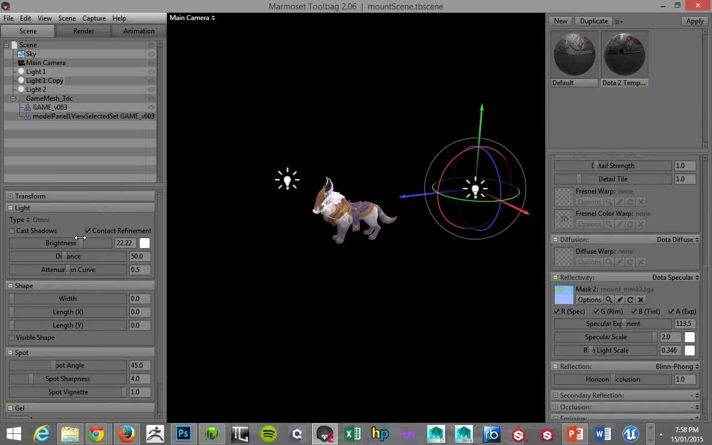Collapse the Light section

tap(10, 208)
